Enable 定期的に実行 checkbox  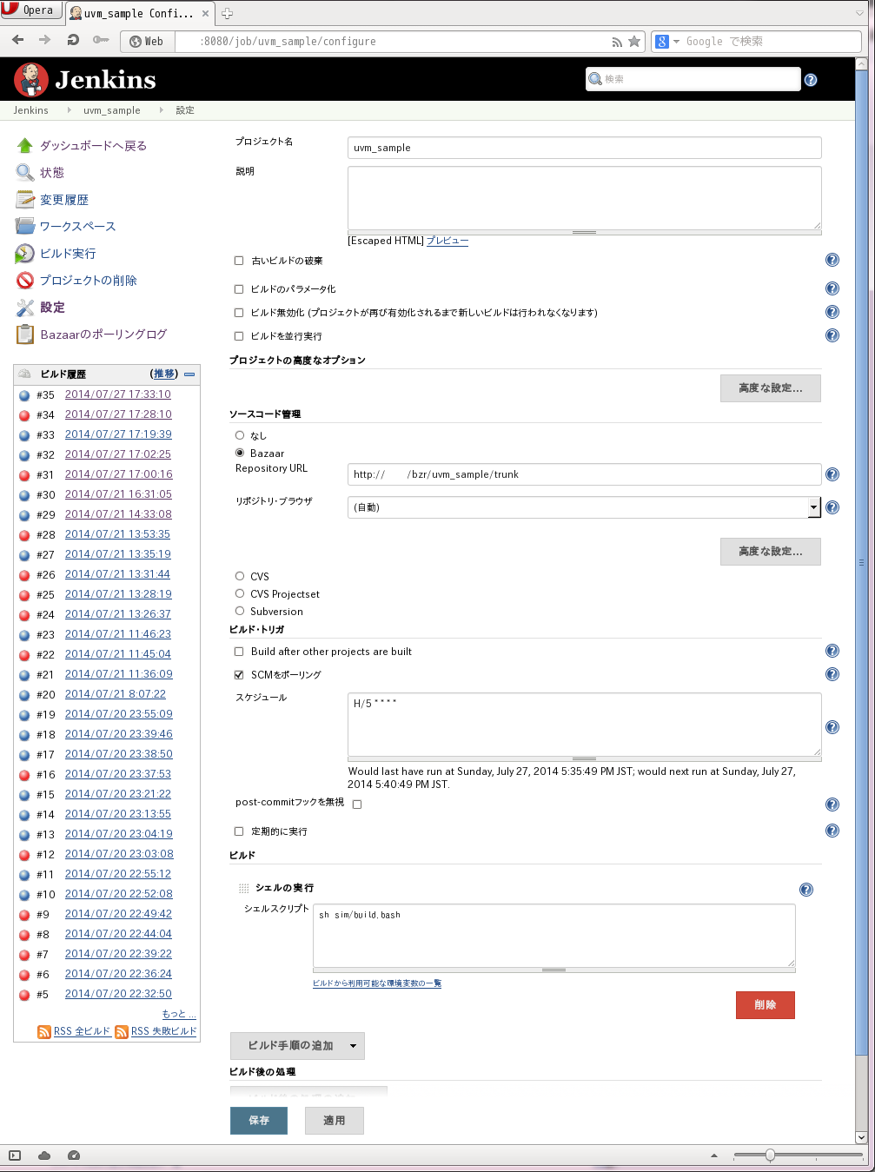pos(239,831)
